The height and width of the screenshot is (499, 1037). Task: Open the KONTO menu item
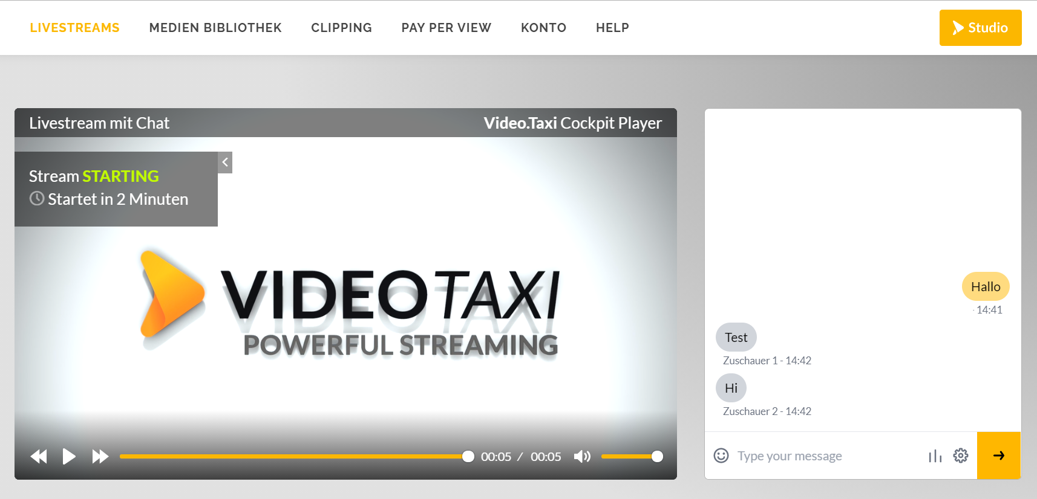pos(543,28)
